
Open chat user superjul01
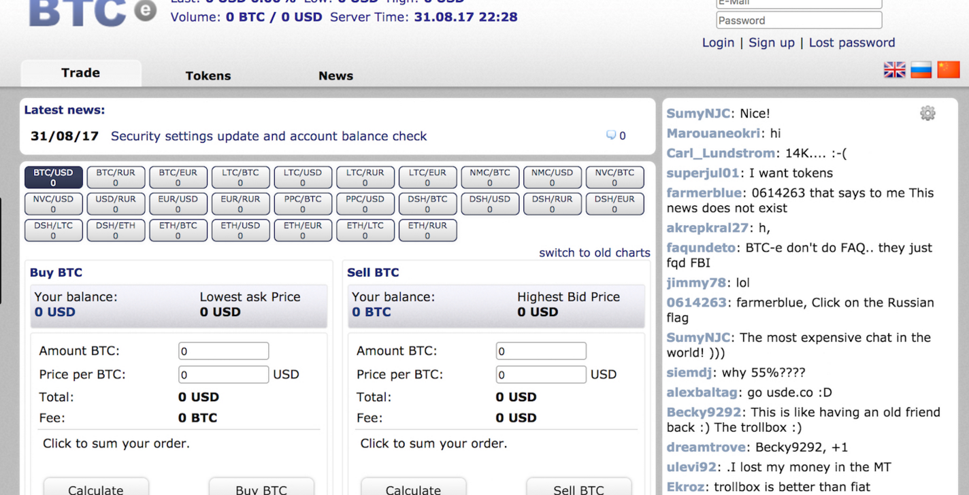(702, 173)
